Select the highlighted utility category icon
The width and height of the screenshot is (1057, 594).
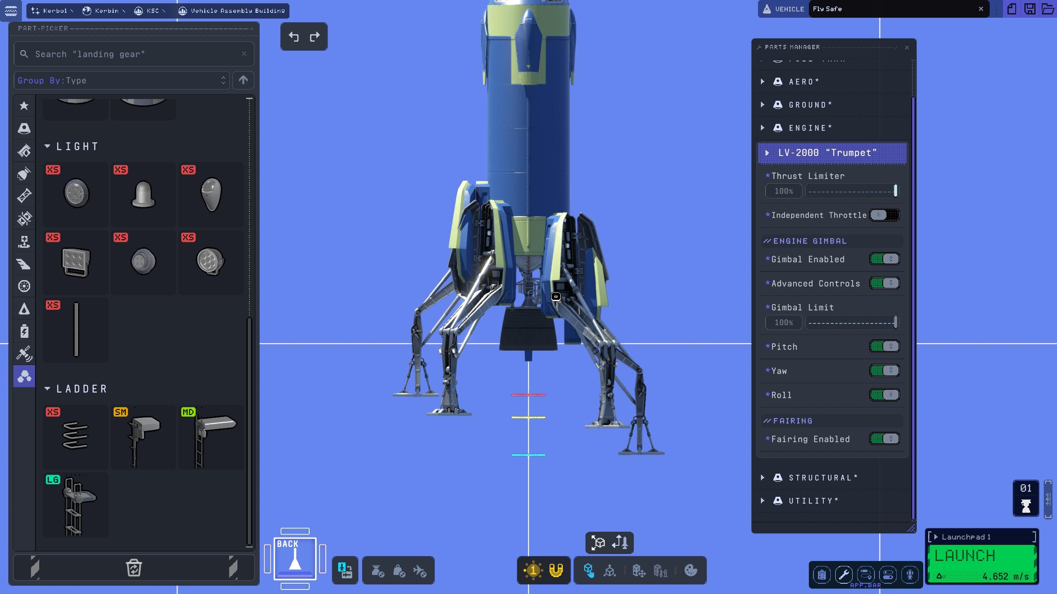24,376
